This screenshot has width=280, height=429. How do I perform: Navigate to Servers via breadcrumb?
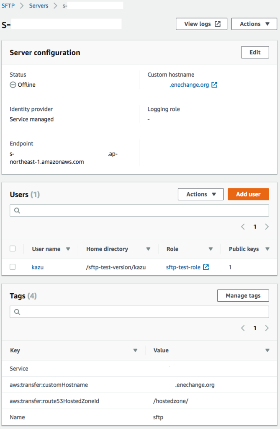pos(39,6)
